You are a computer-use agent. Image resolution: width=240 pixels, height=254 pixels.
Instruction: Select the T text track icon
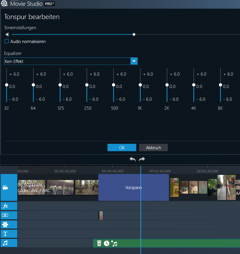point(5,234)
